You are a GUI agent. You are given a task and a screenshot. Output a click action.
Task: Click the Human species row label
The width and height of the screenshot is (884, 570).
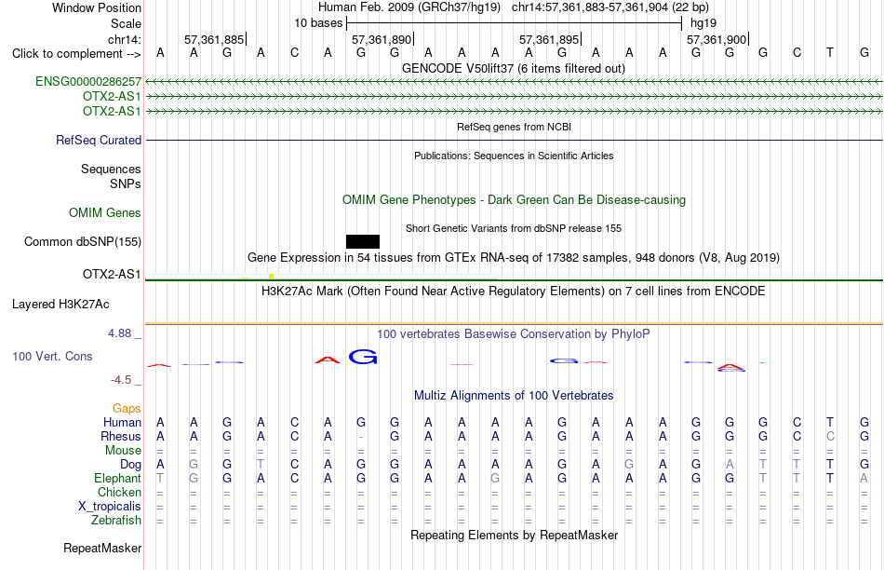coord(122,422)
